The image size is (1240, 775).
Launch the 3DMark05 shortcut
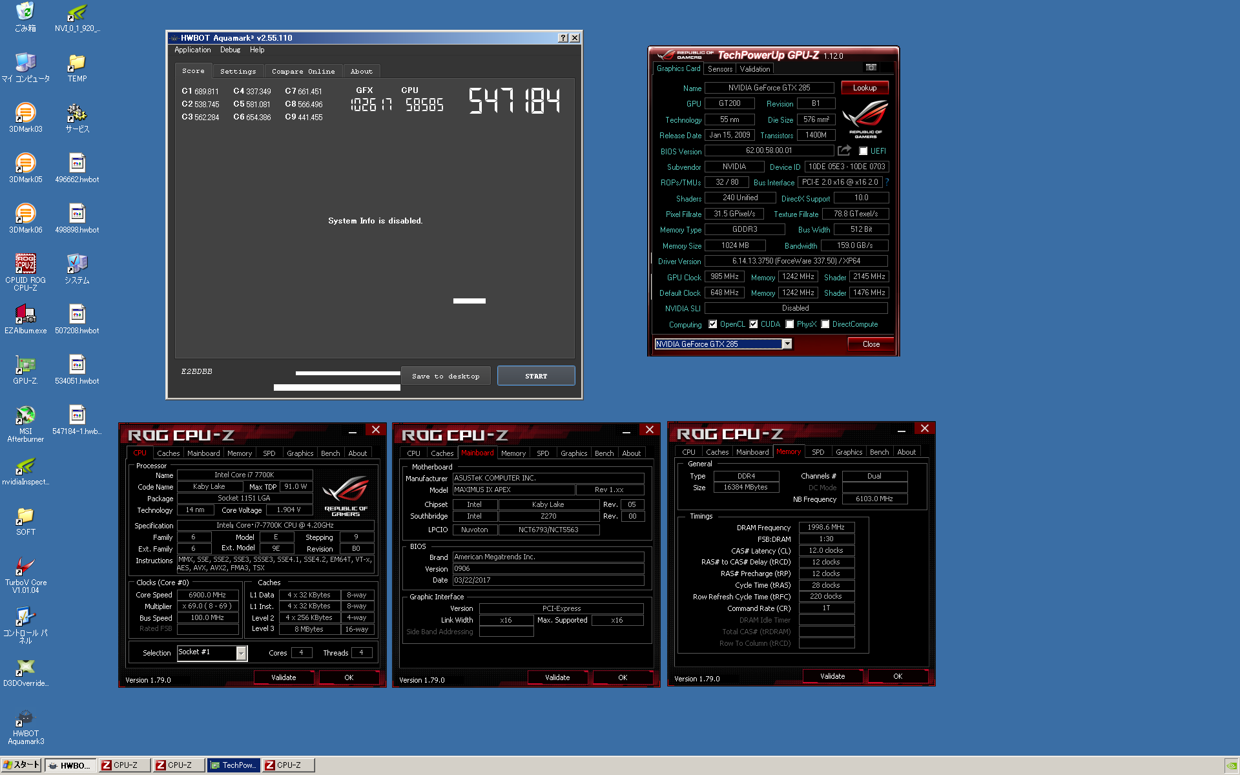point(25,169)
